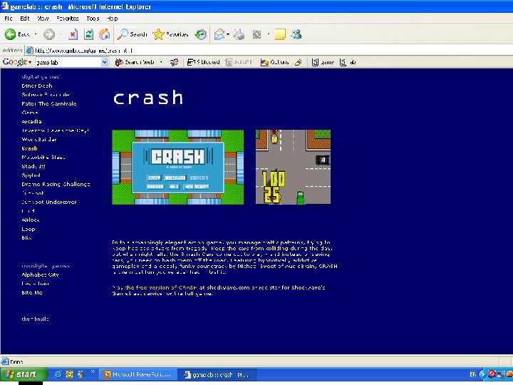The height and width of the screenshot is (385, 513).
Task: Go to the Home page icon
Action: click(x=104, y=34)
